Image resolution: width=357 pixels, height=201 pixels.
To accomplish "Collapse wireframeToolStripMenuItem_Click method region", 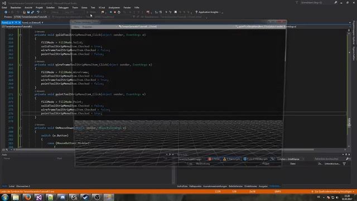I will (20, 65).
